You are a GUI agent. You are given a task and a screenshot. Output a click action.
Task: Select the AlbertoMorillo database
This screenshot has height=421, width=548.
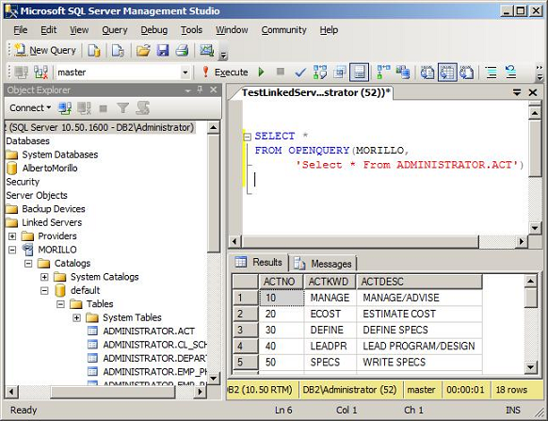tap(50, 169)
